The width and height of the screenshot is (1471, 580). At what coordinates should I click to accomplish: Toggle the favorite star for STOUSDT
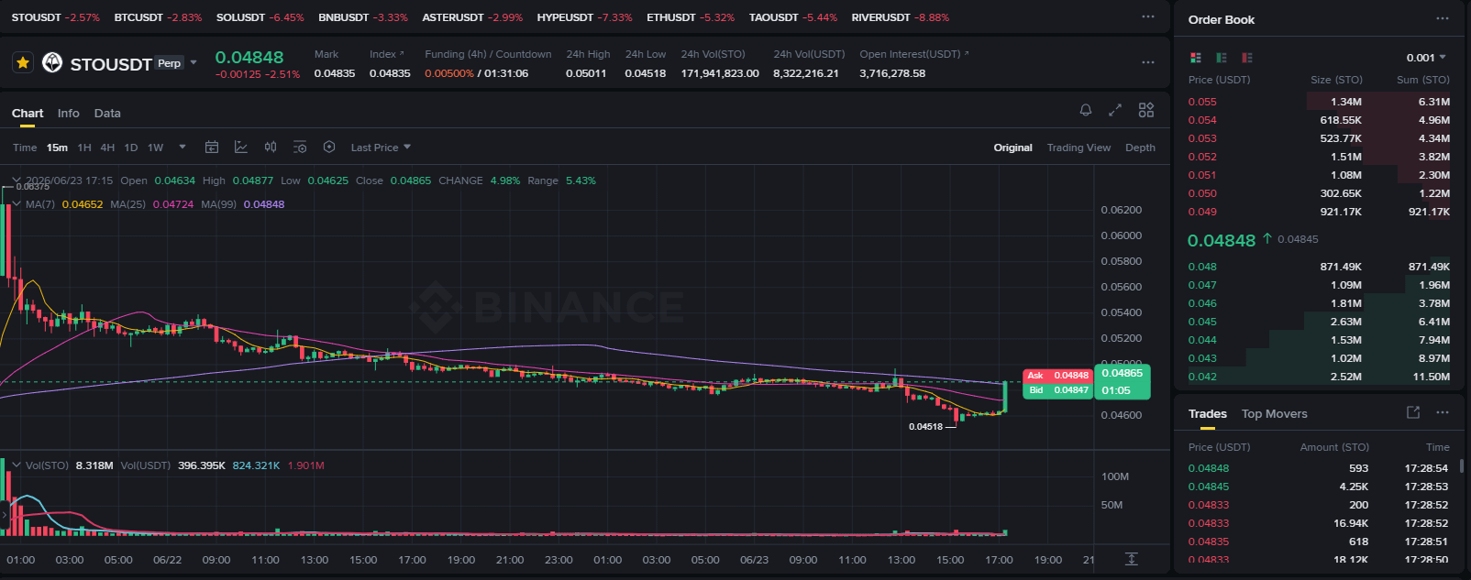tap(23, 62)
